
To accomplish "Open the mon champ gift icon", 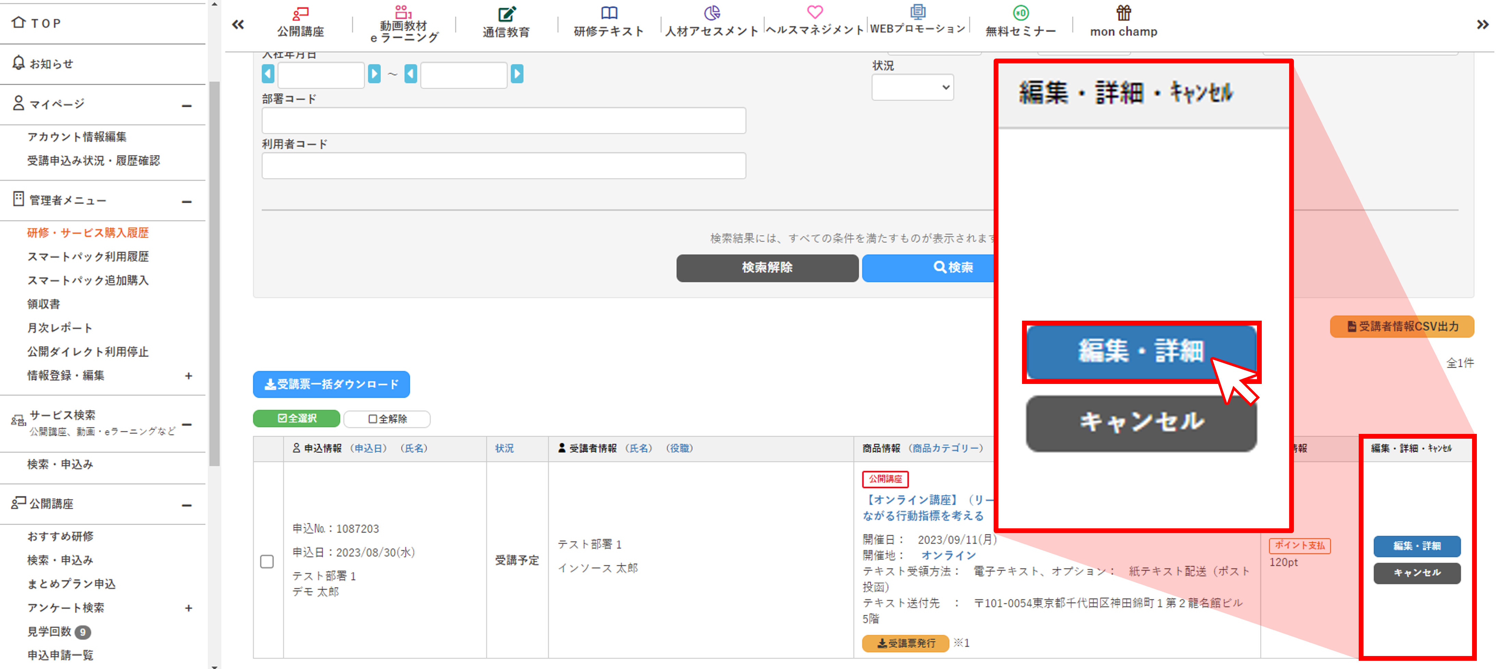I will click(x=1124, y=13).
